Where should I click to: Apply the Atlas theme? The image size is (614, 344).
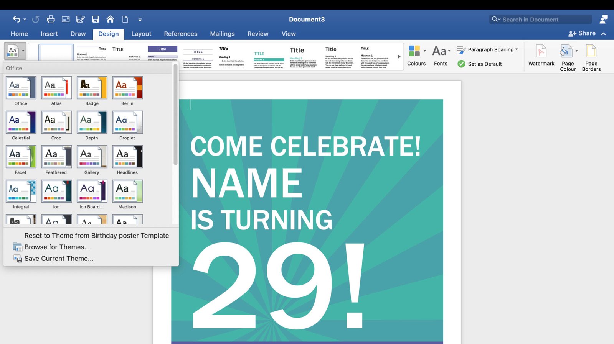coord(56,88)
